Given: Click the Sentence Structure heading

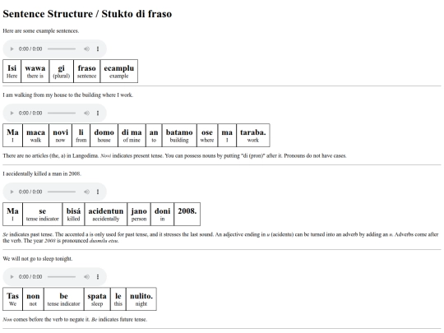Looking at the screenshot, I should [87, 14].
